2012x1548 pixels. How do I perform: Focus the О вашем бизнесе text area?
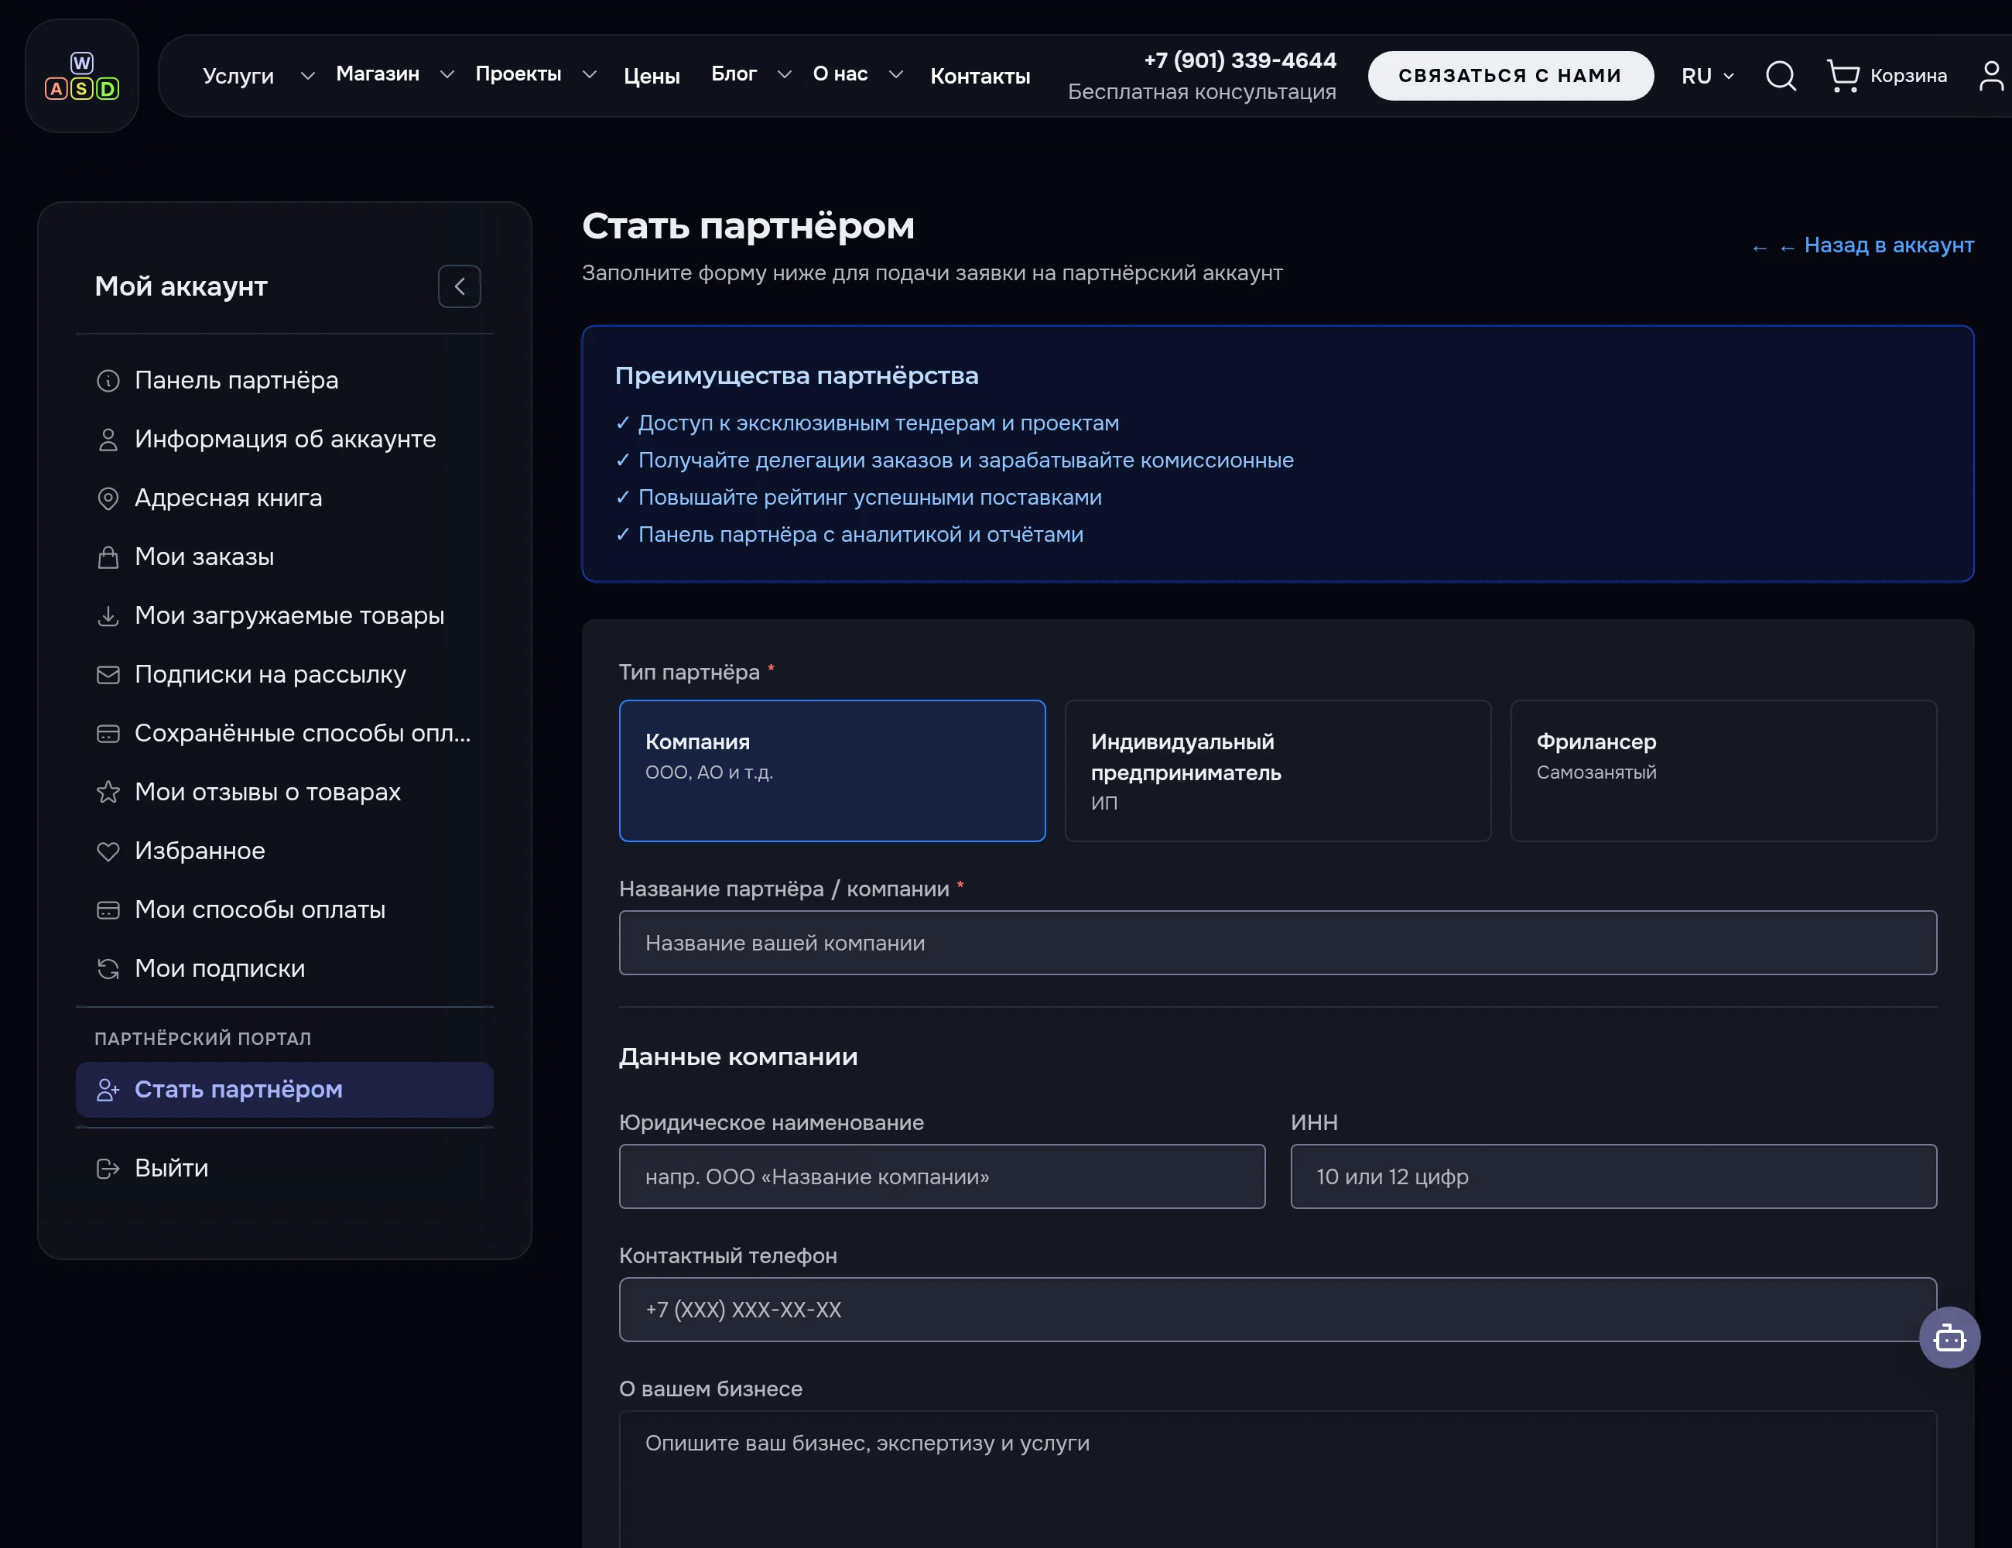tap(1278, 1480)
